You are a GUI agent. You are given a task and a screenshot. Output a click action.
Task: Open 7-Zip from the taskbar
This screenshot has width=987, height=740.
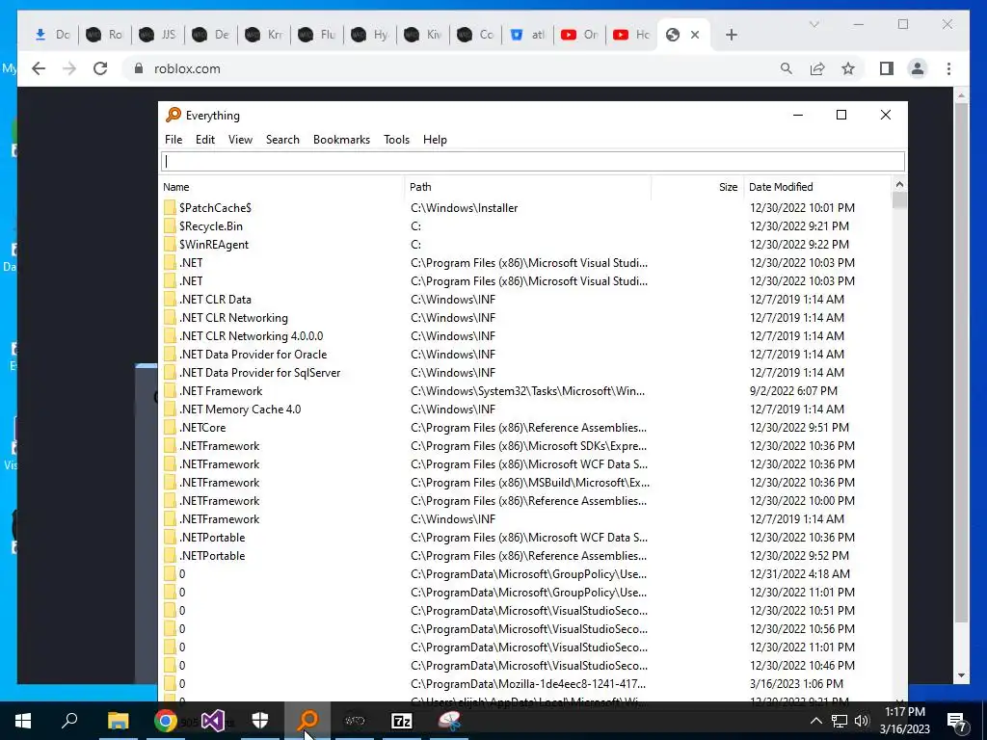tap(402, 721)
